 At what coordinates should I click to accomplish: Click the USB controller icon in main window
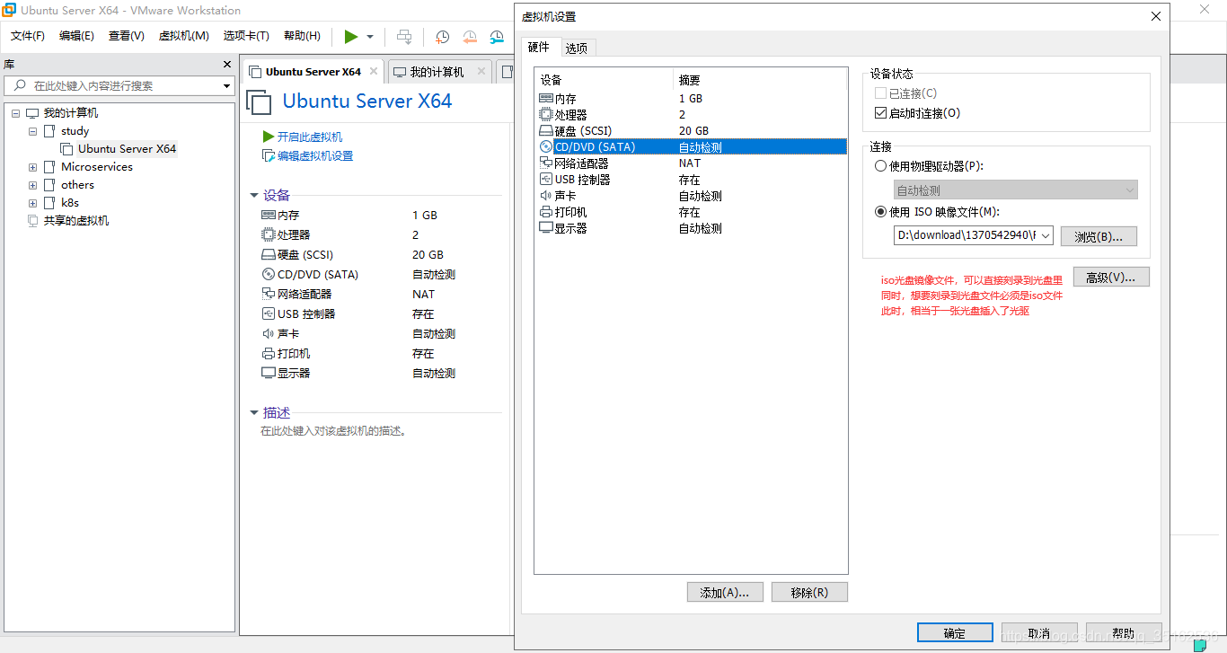point(268,313)
